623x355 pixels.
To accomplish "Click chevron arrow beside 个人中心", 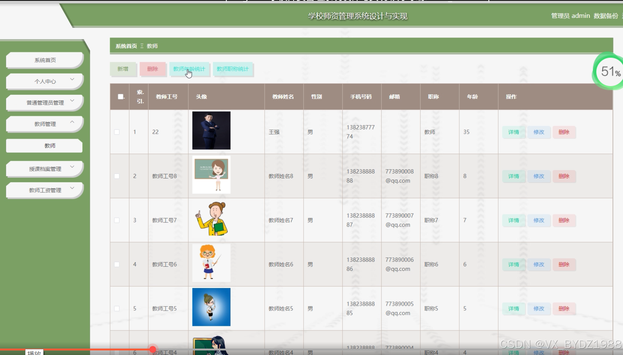I will (72, 79).
